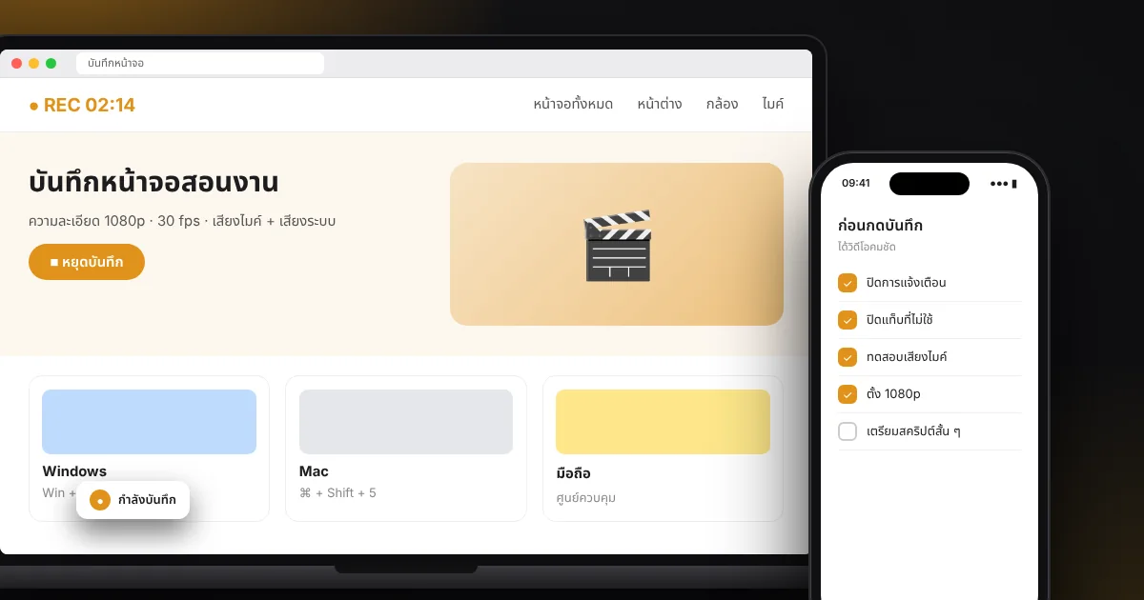The width and height of the screenshot is (1144, 600).
Task: Tap the battery icon in the phone status bar
Action: tap(1014, 184)
